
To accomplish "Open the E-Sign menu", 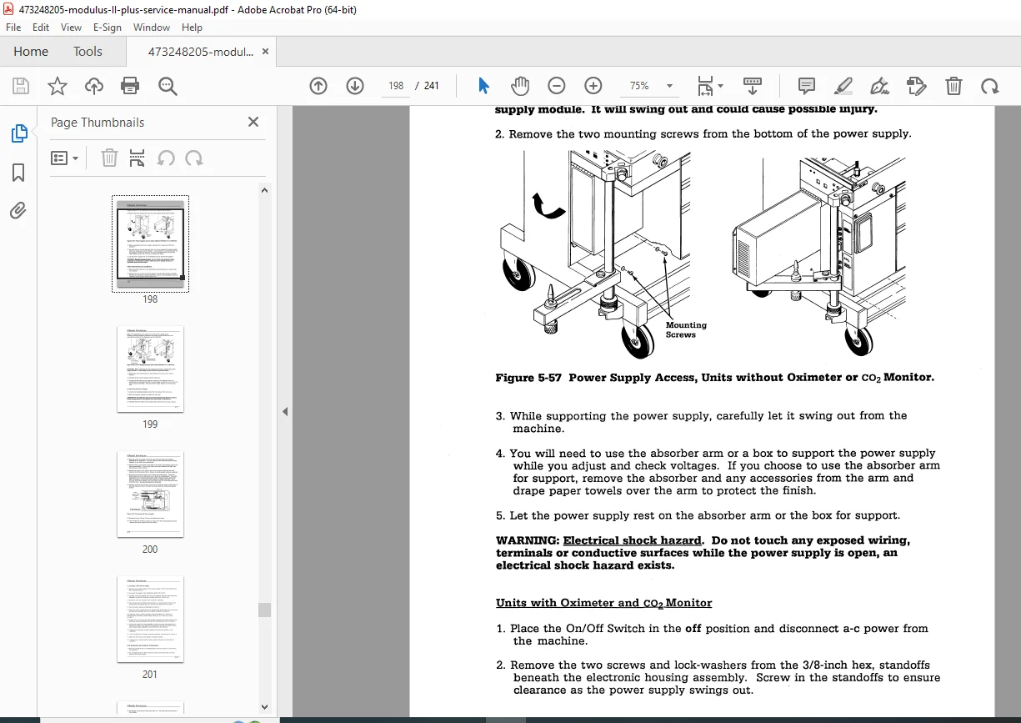I will tap(106, 28).
